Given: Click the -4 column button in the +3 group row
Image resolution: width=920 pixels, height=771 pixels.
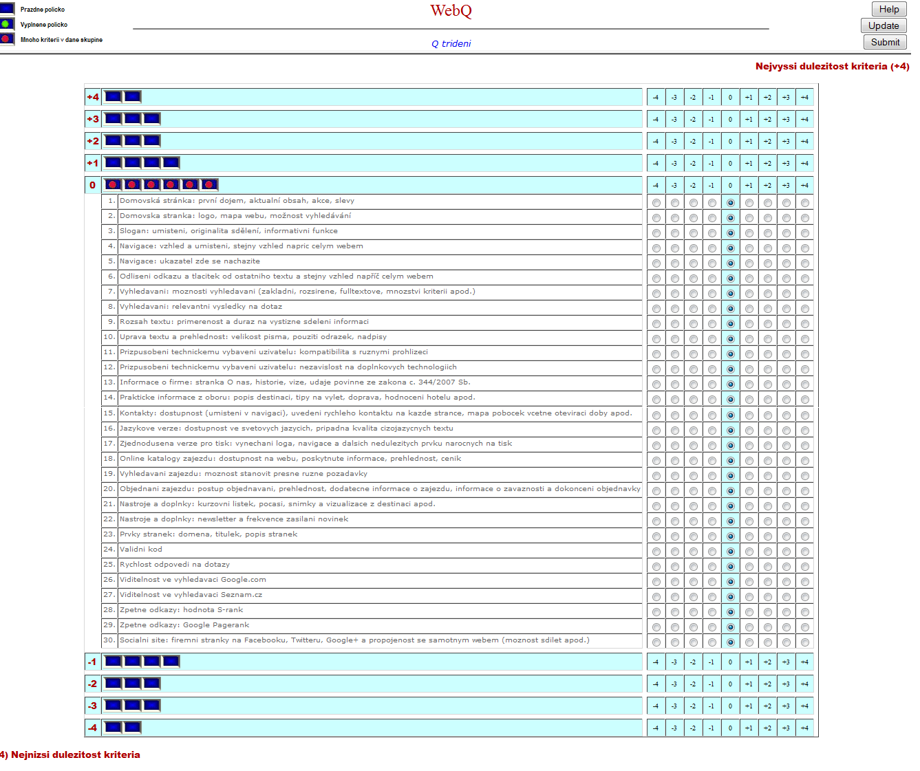Looking at the screenshot, I should coord(656,119).
